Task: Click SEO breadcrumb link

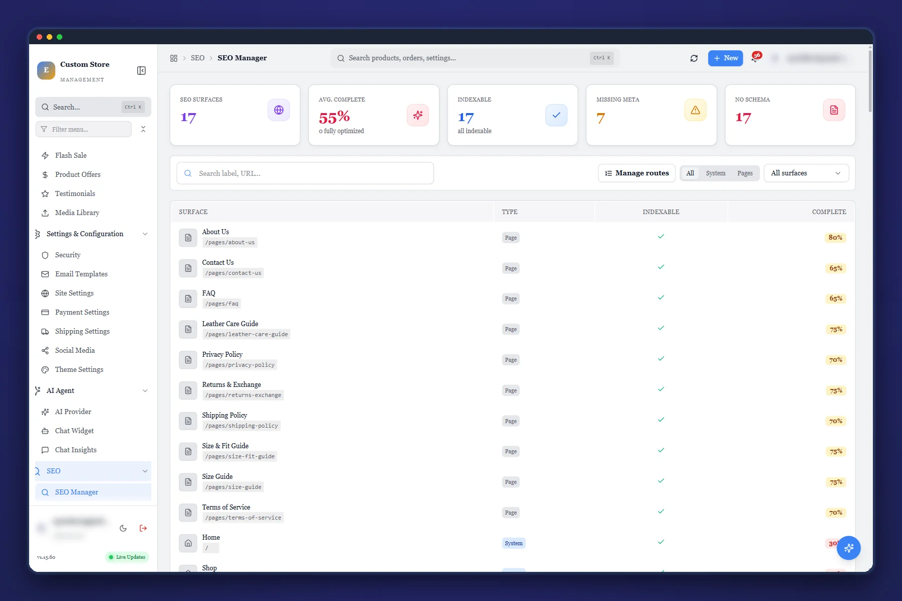Action: pyautogui.click(x=197, y=58)
